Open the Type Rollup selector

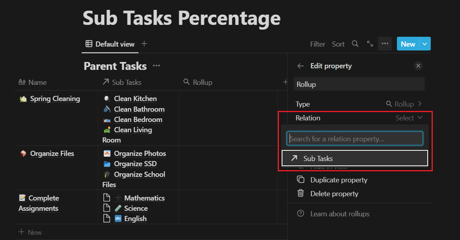(x=404, y=104)
